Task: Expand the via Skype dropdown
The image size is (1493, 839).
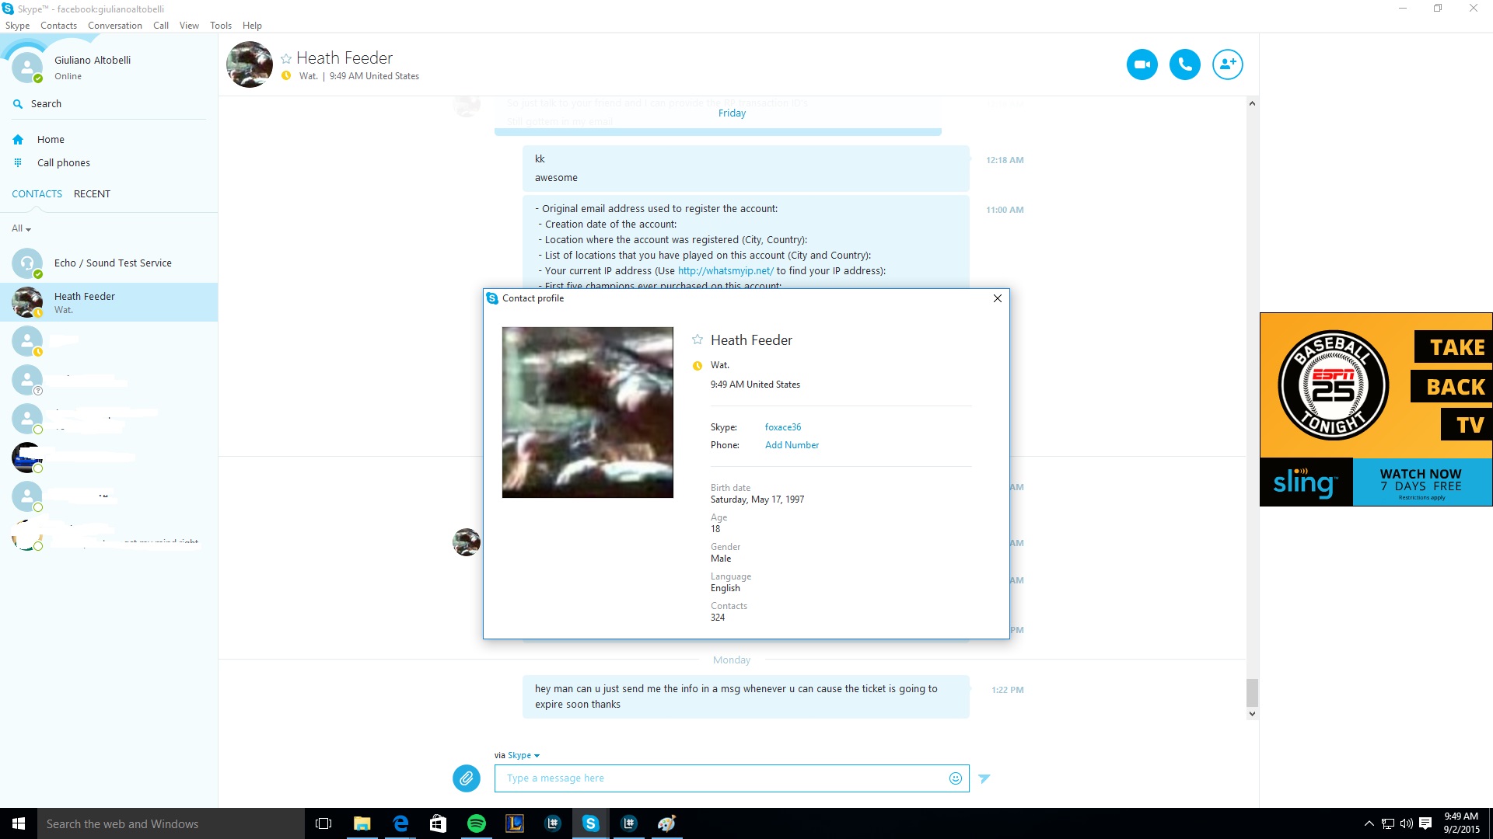Action: [x=523, y=755]
